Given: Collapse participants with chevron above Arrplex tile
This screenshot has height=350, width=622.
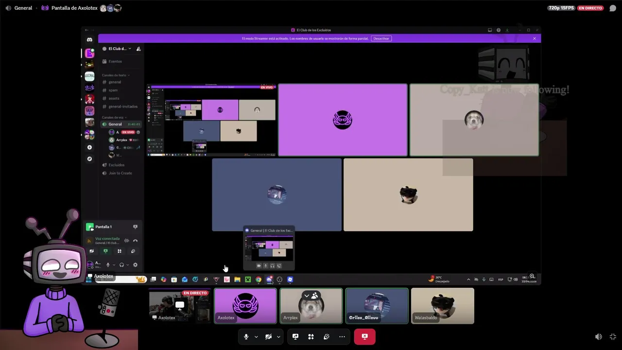Looking at the screenshot, I should [x=307, y=296].
